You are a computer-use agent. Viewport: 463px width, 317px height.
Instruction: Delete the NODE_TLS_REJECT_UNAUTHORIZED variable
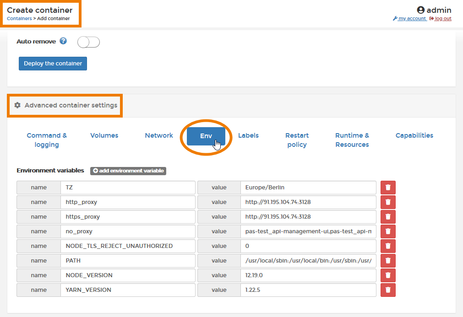click(388, 246)
